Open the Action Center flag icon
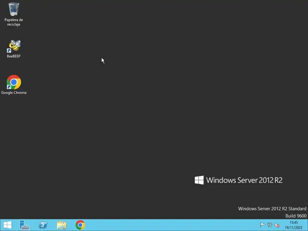 [x=262, y=225]
